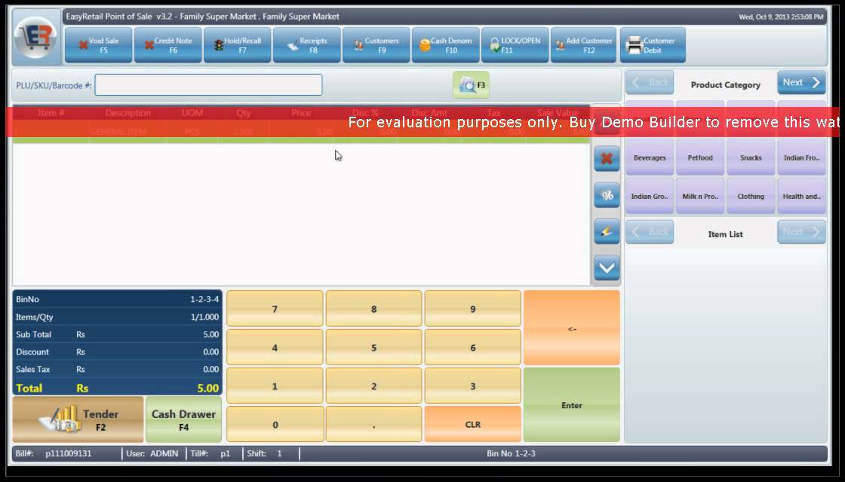The width and height of the screenshot is (845, 482).
Task: Tap keypad digit 9
Action: (x=472, y=309)
